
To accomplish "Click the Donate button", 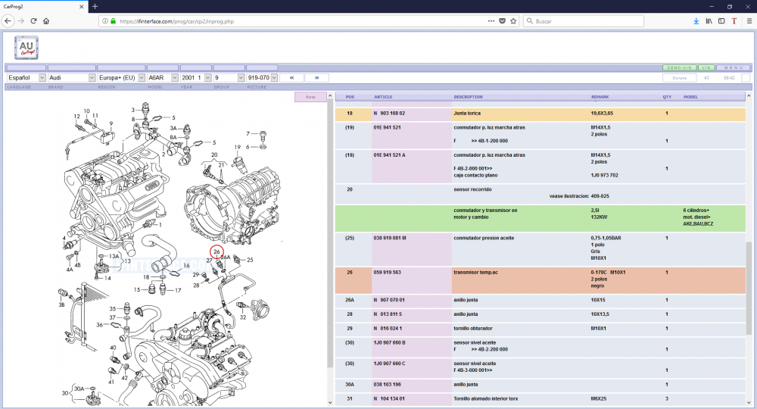I will click(x=679, y=78).
